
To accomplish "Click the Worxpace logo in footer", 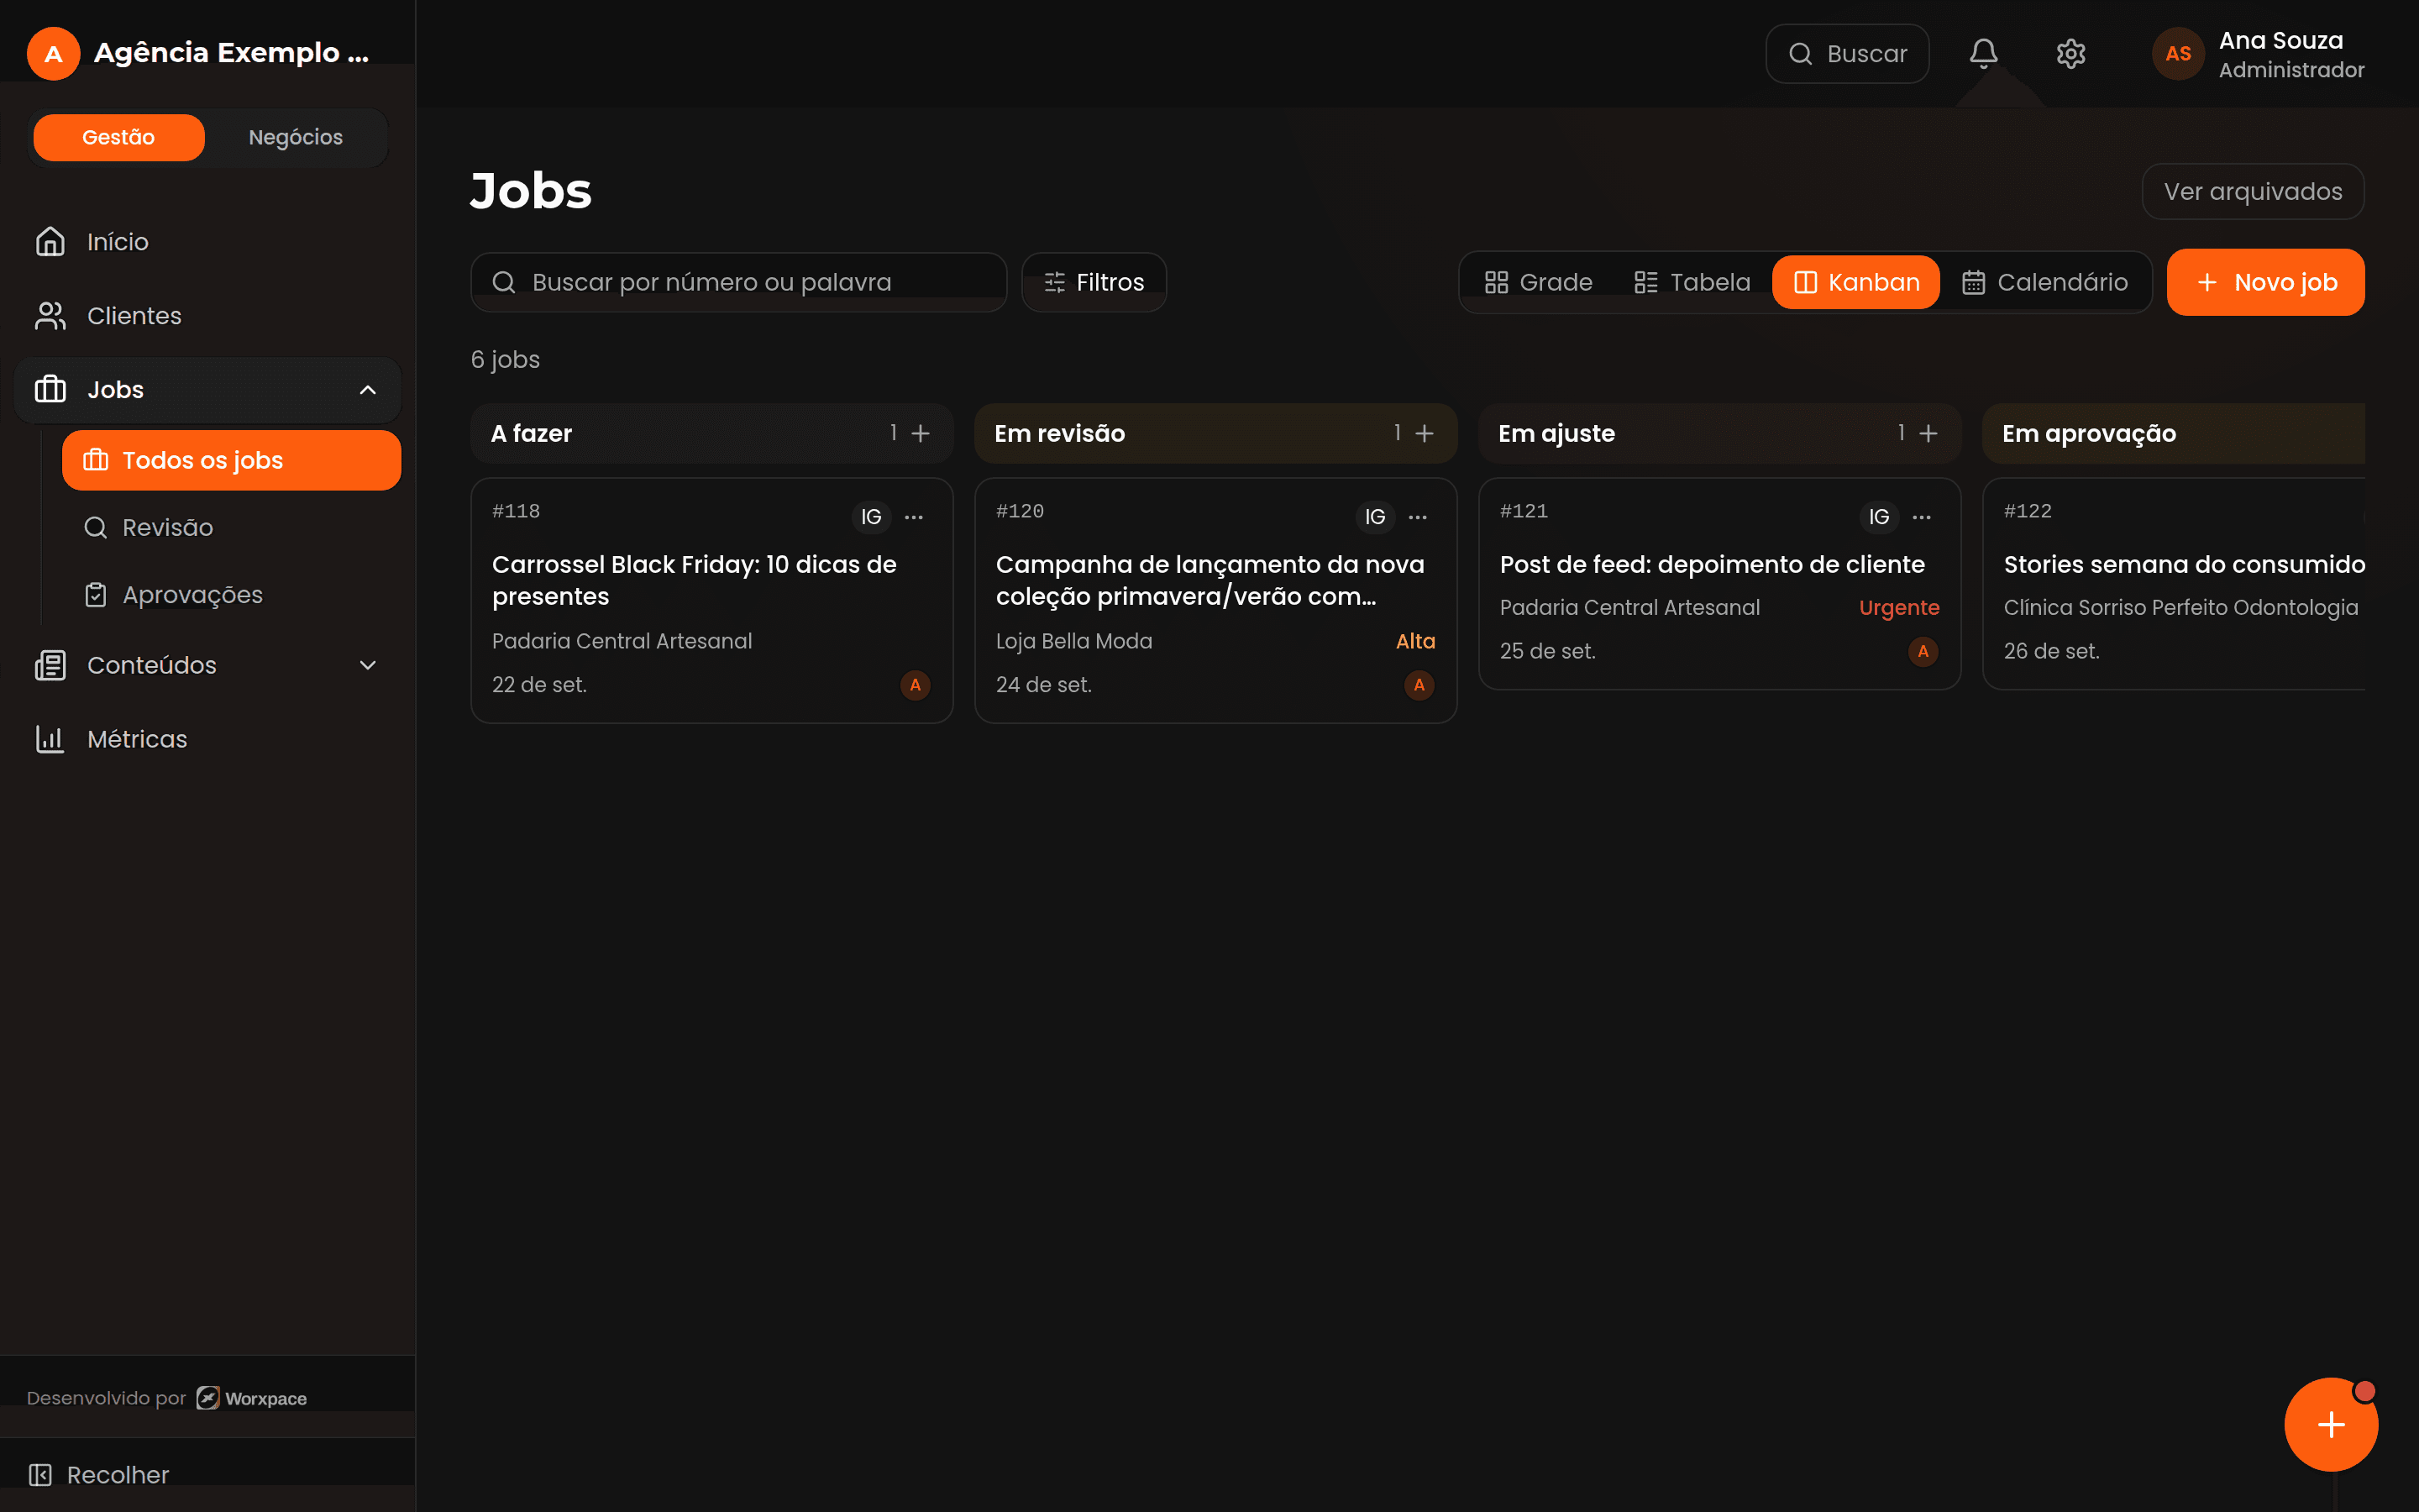I will point(252,1398).
